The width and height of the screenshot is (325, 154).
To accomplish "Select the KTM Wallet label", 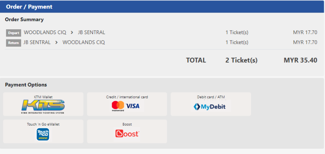I will coord(43,97).
